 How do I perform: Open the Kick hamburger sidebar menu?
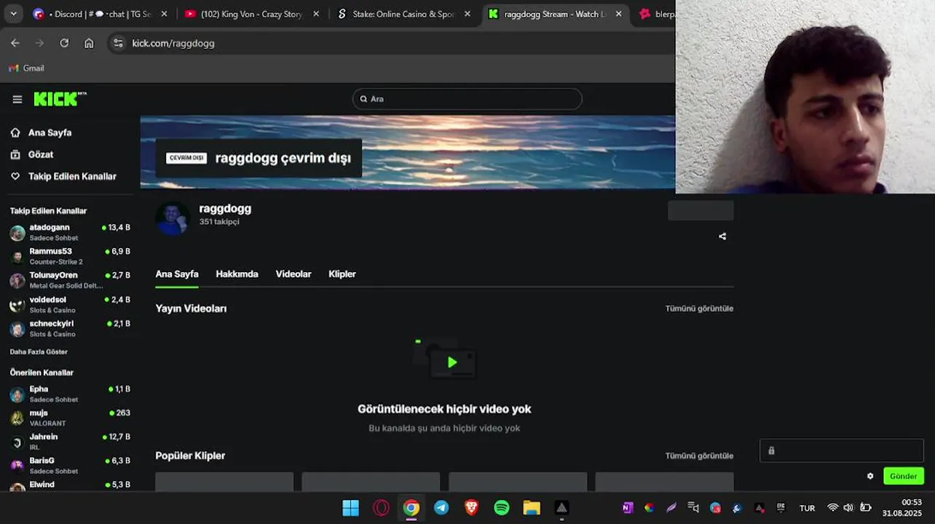tap(17, 100)
